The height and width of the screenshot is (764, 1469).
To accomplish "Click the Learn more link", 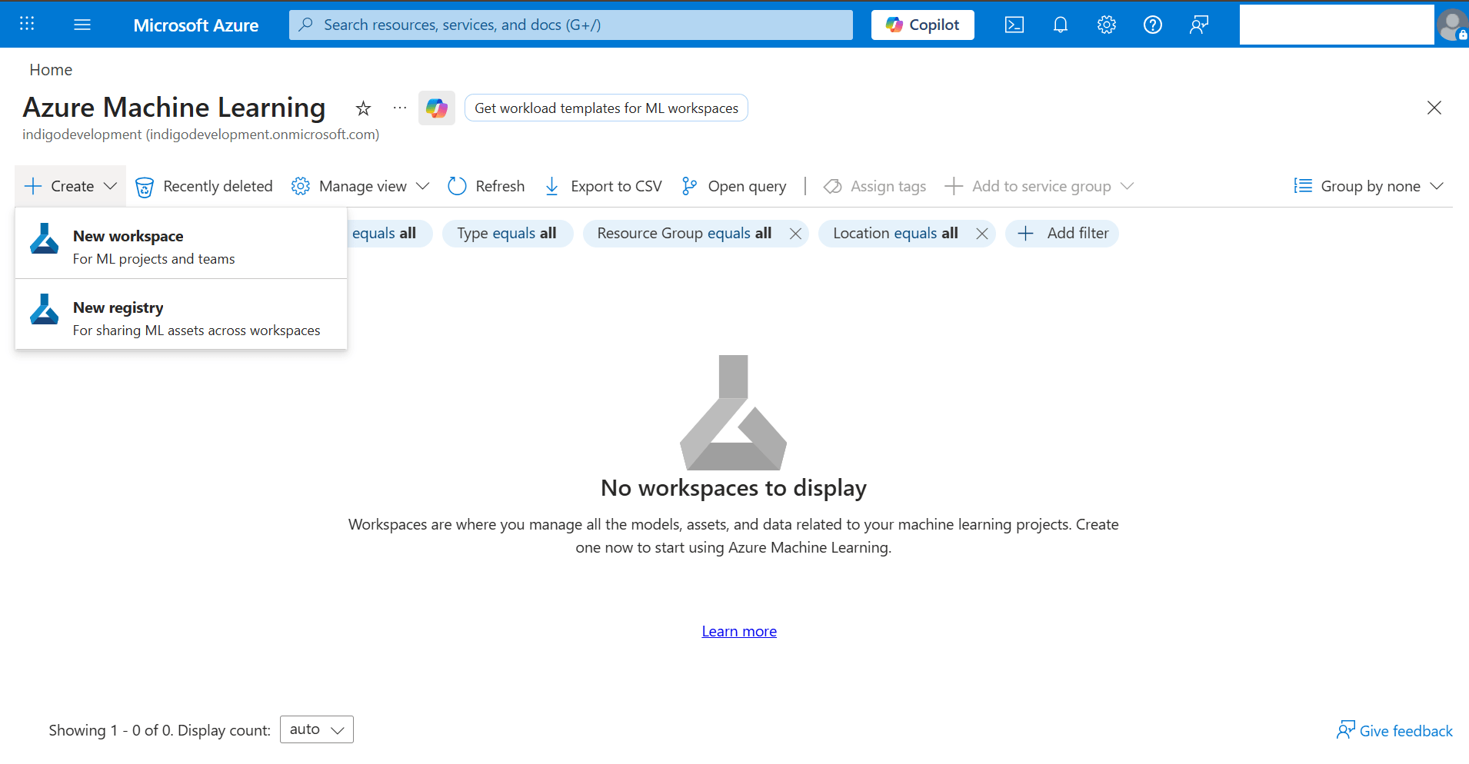I will (738, 630).
